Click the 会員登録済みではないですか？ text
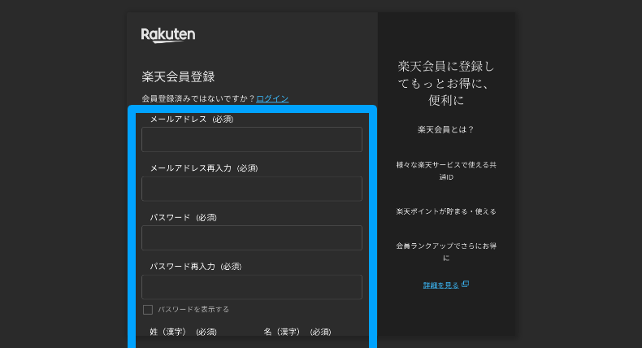The image size is (642, 348). point(198,98)
